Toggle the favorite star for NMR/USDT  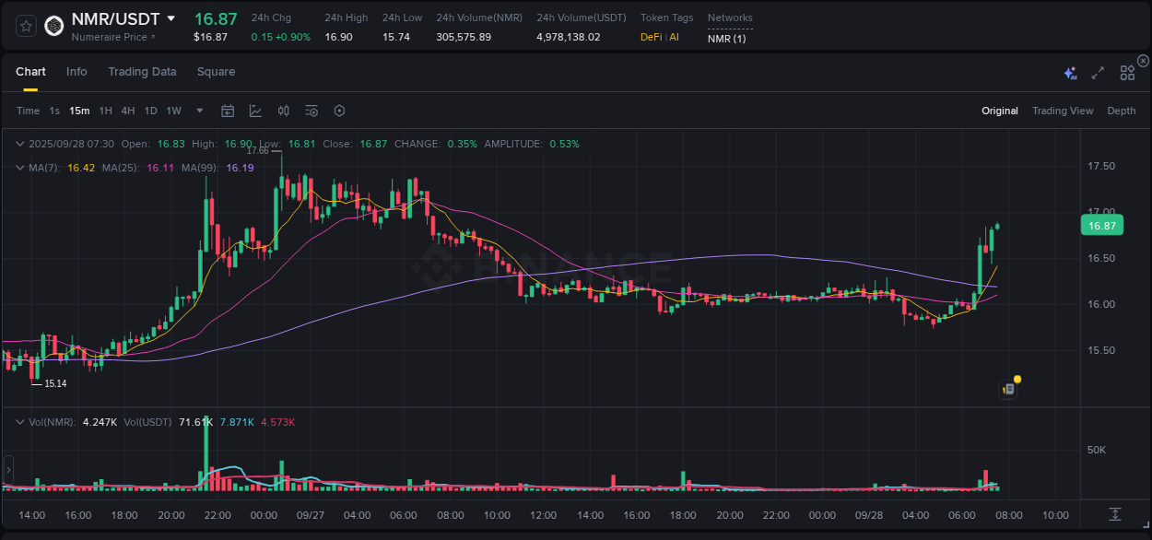25,26
